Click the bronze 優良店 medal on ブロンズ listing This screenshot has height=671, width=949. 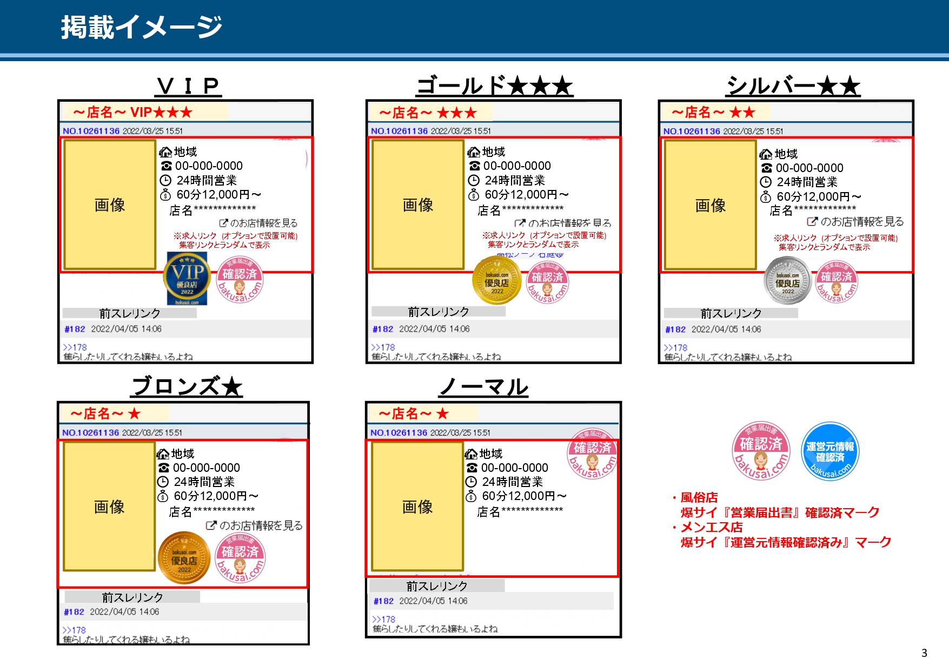point(184,557)
